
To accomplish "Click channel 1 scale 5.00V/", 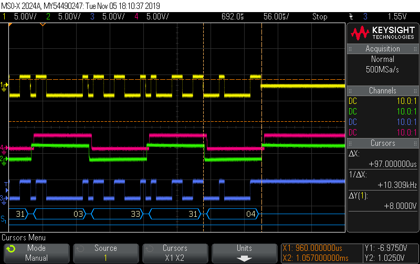I will click(25, 17).
